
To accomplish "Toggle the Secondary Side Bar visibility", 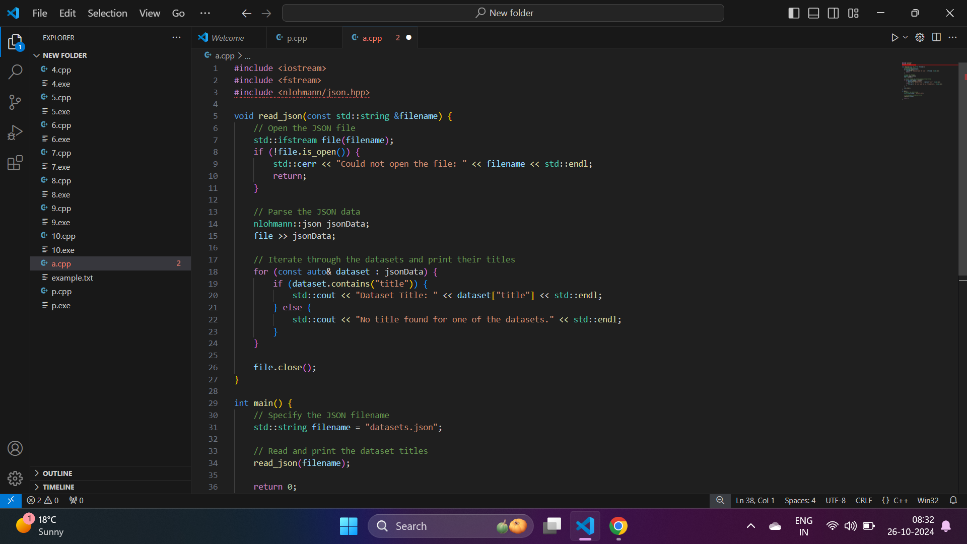I will [833, 13].
